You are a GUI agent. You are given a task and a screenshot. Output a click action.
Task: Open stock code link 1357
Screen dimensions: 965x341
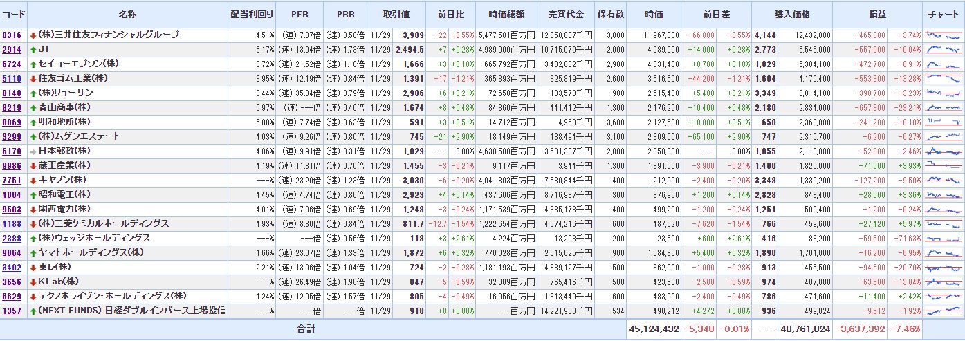click(x=12, y=311)
